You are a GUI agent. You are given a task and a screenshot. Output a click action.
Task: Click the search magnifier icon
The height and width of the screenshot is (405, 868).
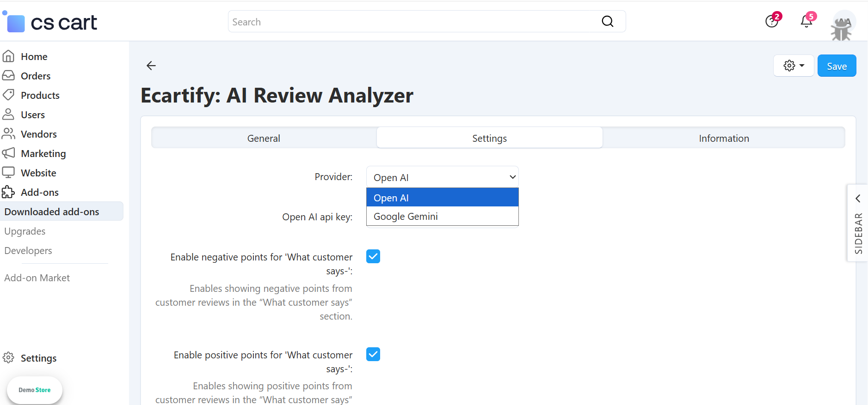coord(607,22)
